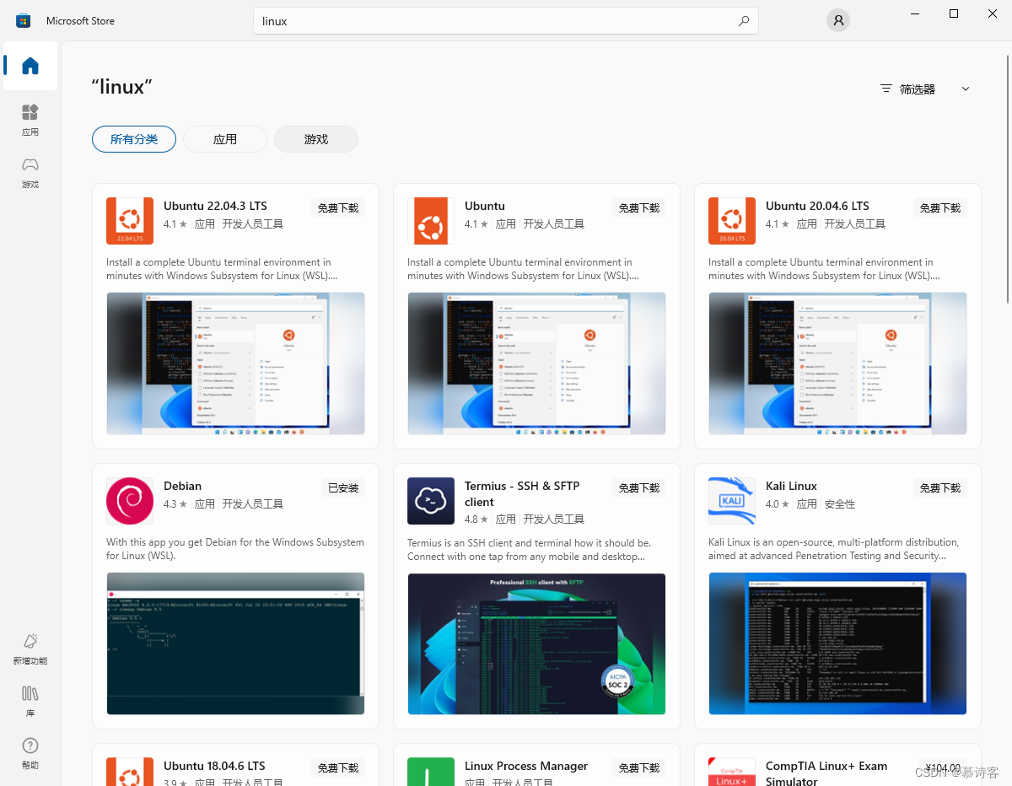Click free download for Termius
The height and width of the screenshot is (786, 1012).
[x=639, y=487]
